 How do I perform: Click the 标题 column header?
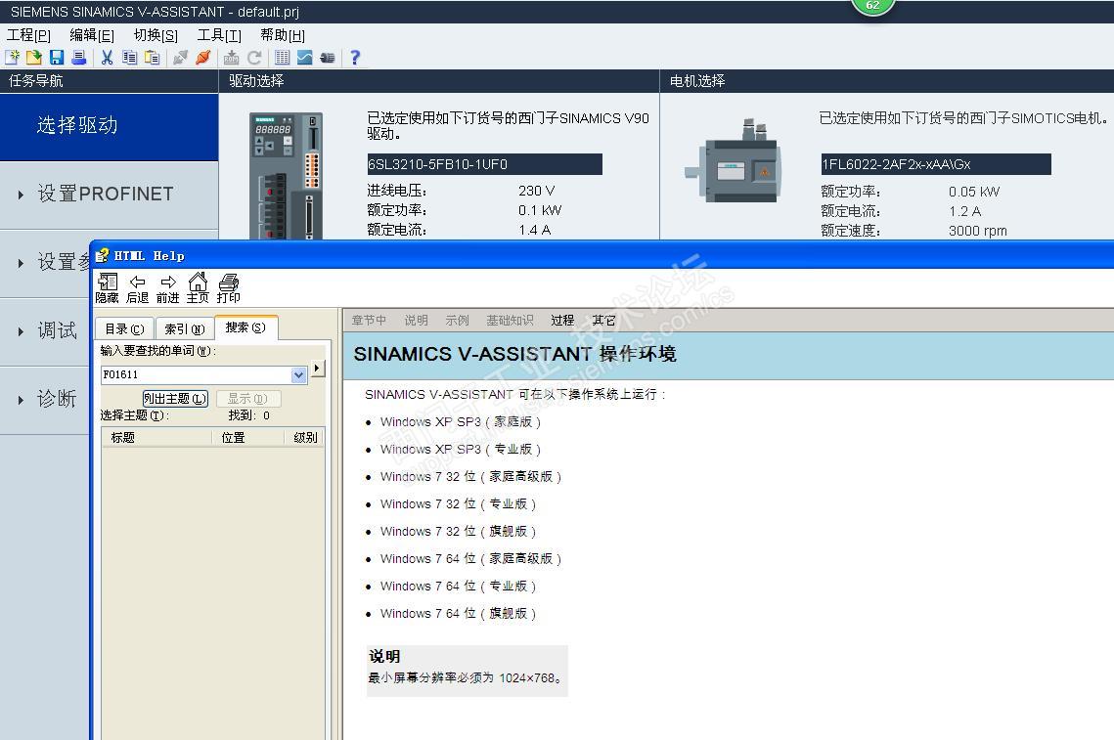click(157, 438)
